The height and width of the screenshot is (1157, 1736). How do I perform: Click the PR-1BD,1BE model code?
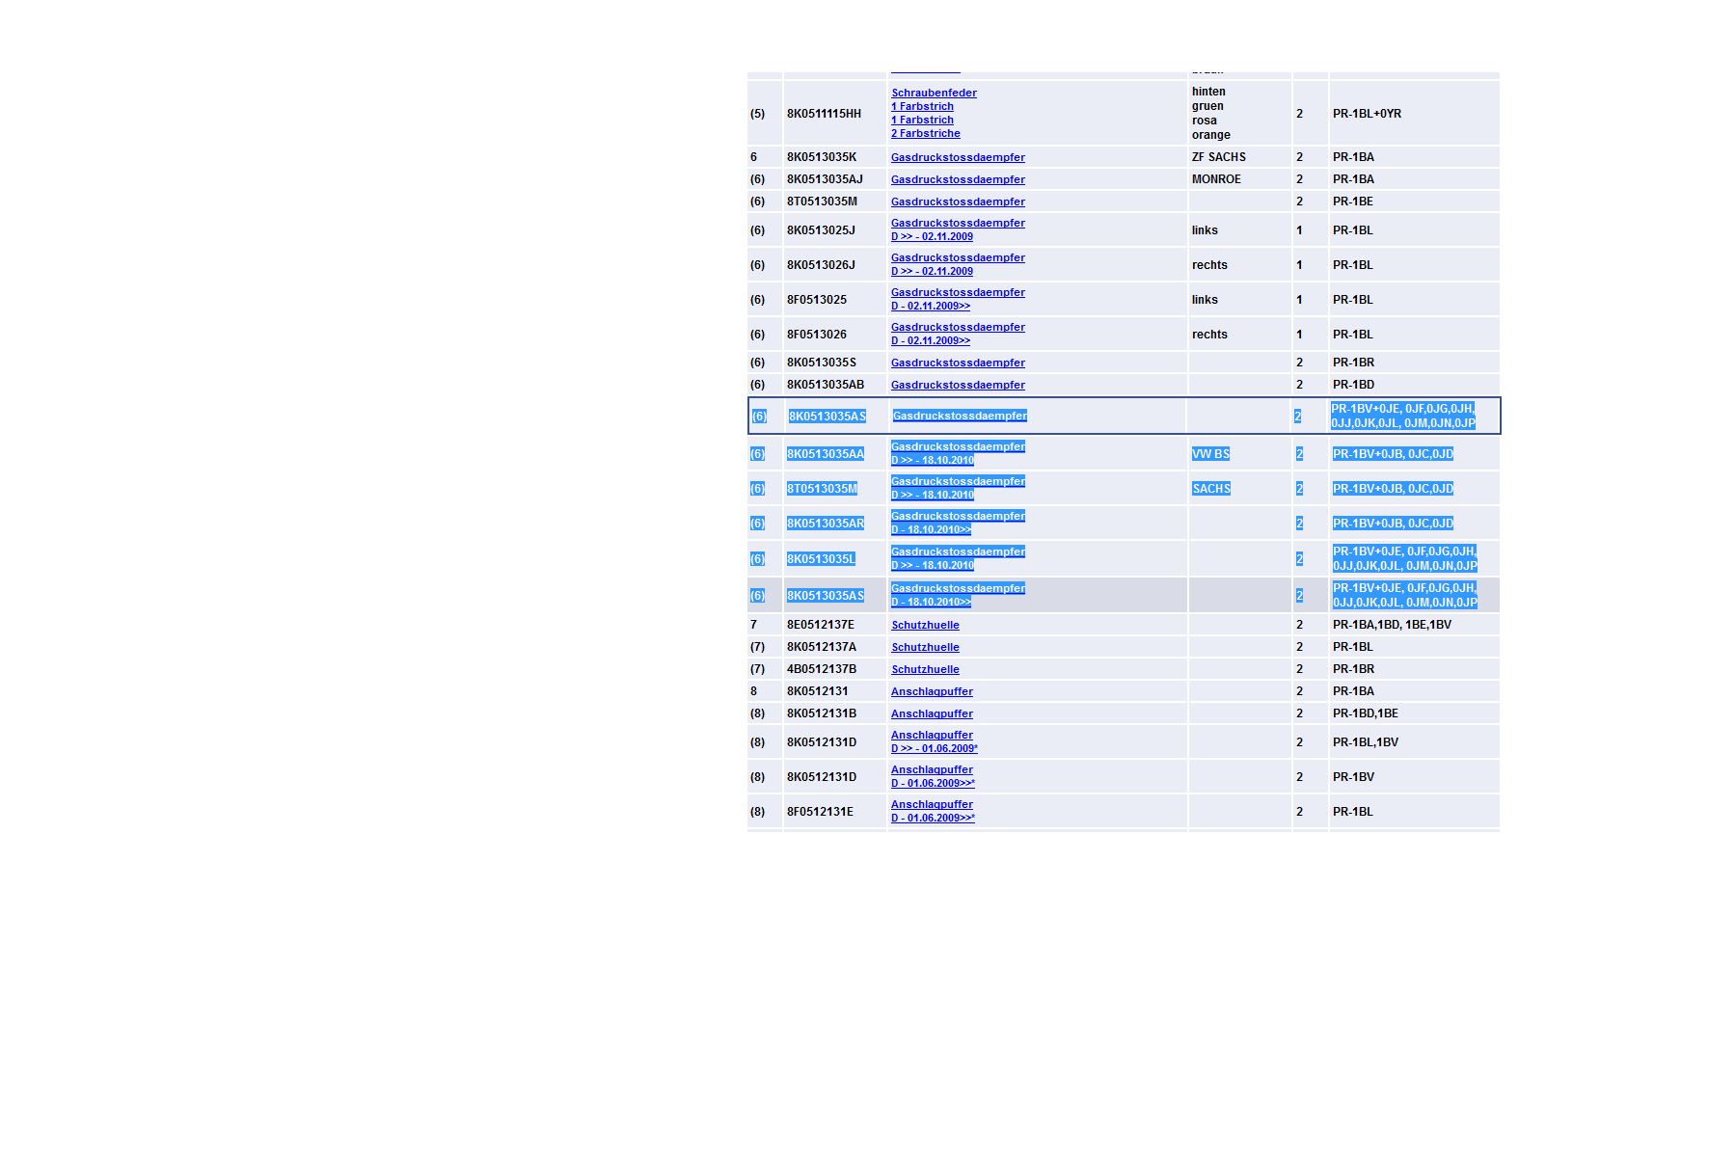point(1366,713)
